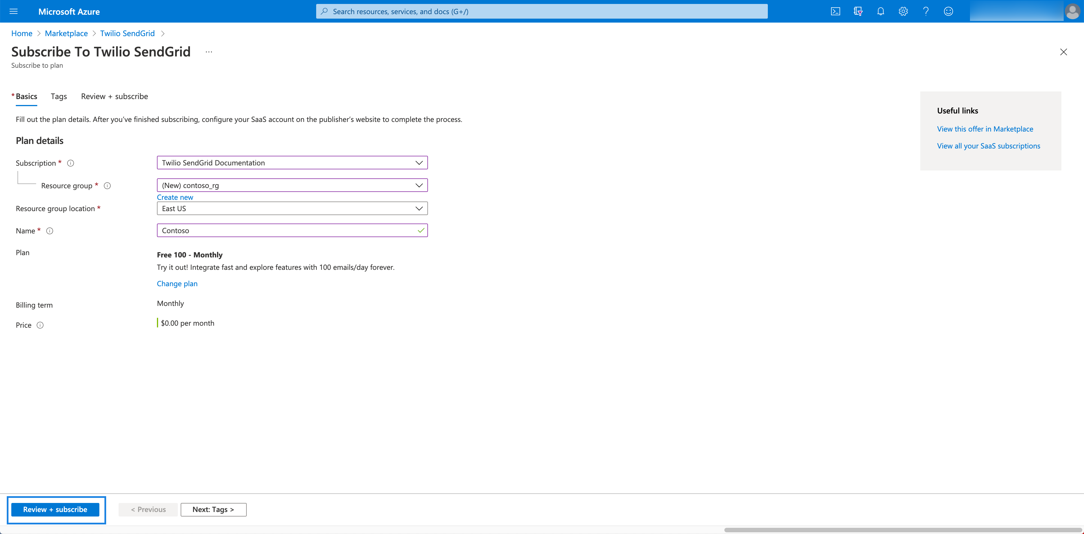Switch to the Tags tab

58,96
